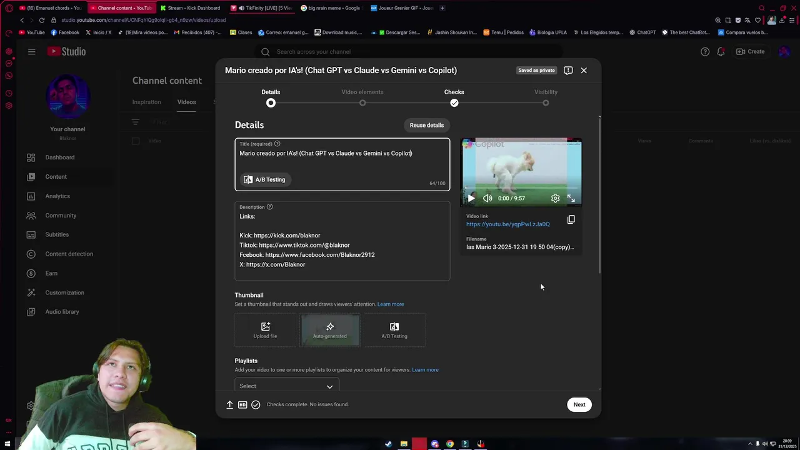Open the ChatGPT bookmark

642,32
